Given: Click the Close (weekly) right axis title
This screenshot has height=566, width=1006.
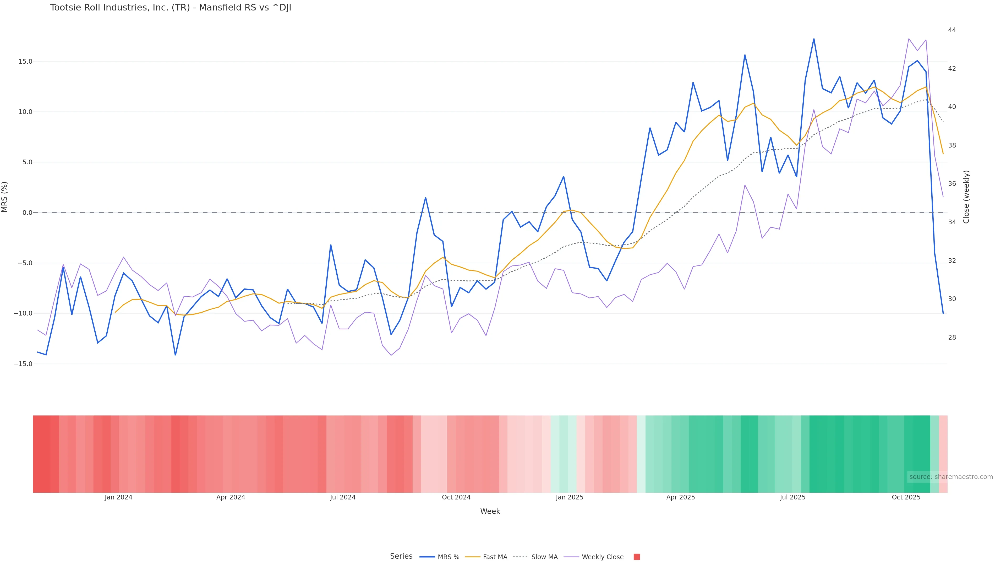Looking at the screenshot, I should (966, 197).
